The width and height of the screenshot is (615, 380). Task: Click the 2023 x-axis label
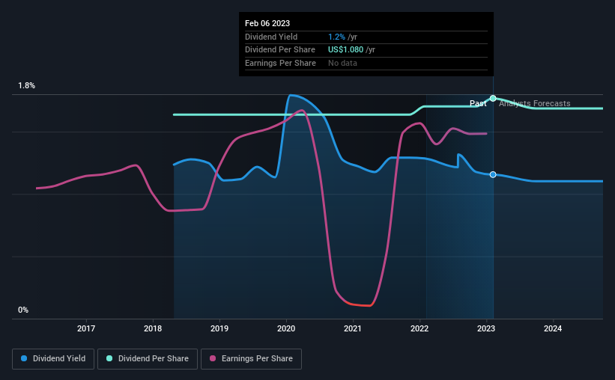coord(486,328)
